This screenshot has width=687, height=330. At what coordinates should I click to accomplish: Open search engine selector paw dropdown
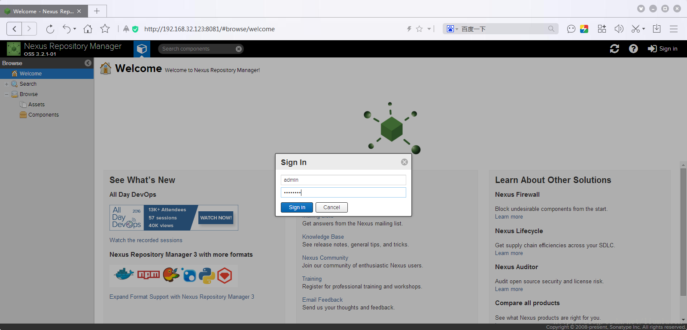click(452, 29)
